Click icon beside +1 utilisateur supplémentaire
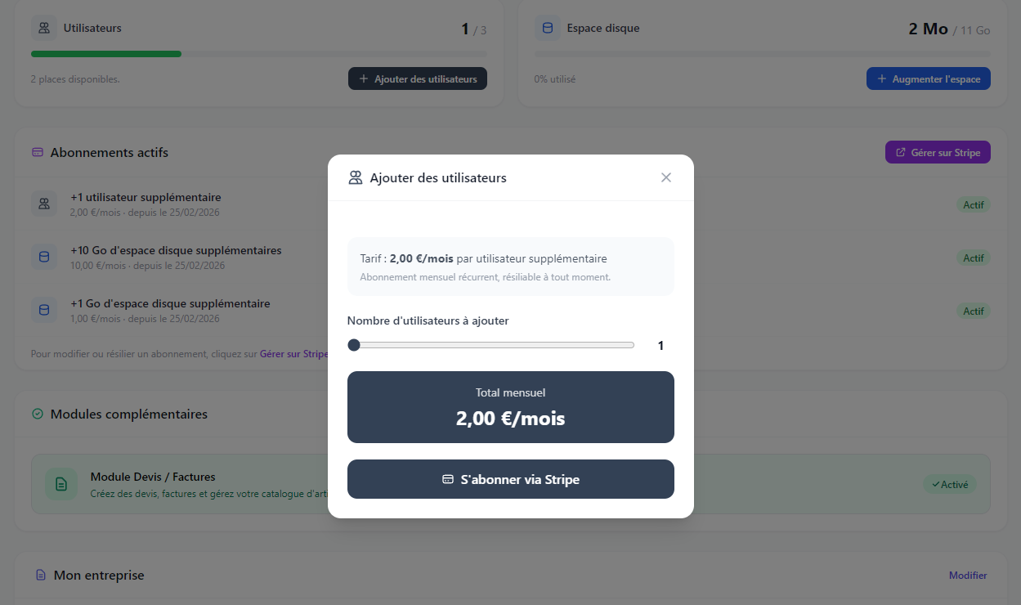The height and width of the screenshot is (605, 1021). tap(44, 204)
